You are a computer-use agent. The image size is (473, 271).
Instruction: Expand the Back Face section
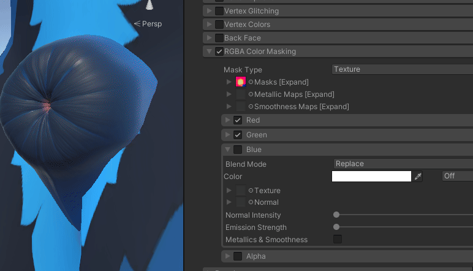[210, 38]
